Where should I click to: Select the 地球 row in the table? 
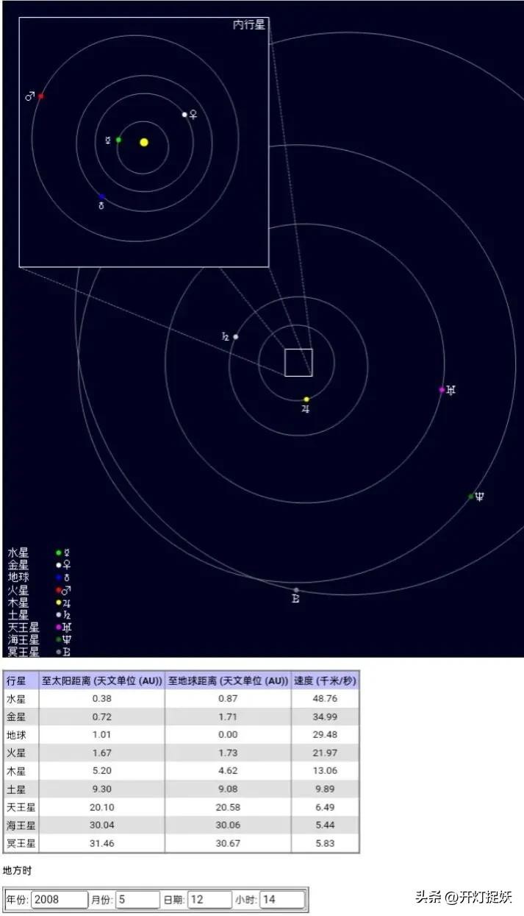[181, 735]
